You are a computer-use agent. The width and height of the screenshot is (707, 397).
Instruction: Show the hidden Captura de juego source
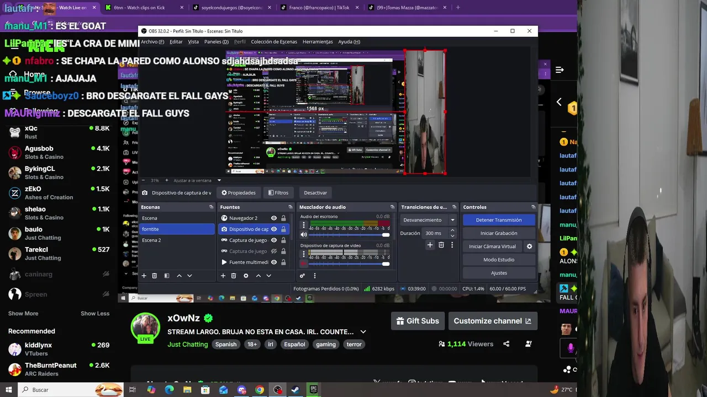click(x=274, y=251)
